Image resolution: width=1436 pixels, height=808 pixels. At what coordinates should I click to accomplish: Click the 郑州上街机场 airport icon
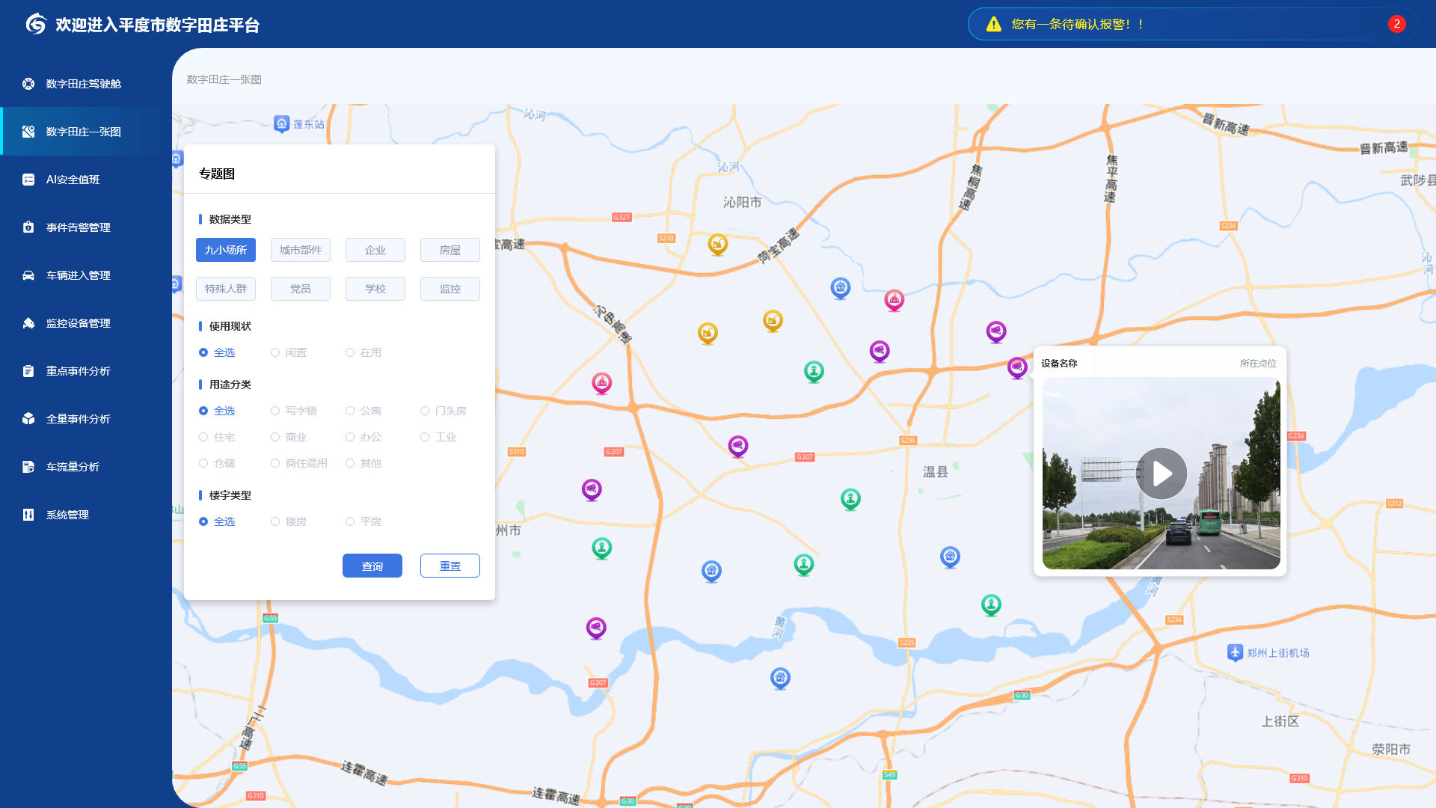1235,652
